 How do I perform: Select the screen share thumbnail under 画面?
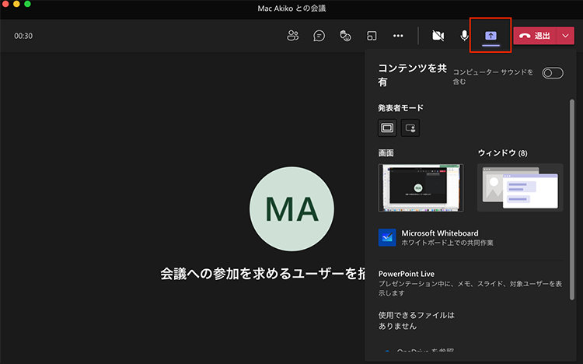(421, 187)
